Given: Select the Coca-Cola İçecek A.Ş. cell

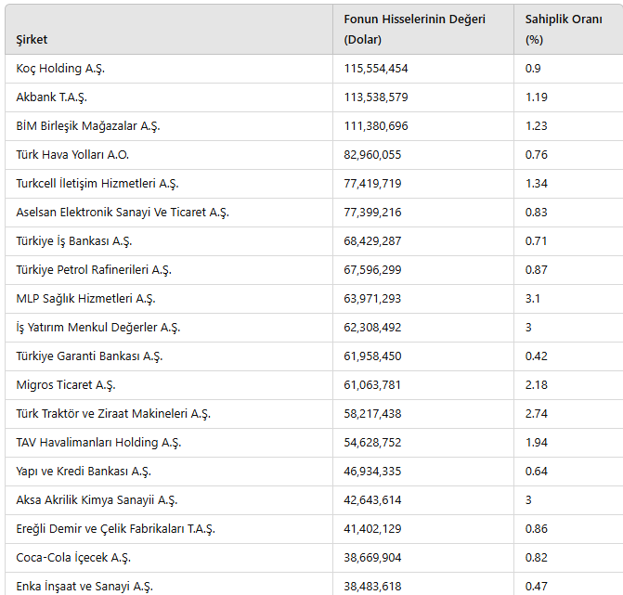Looking at the screenshot, I should pos(73,558).
